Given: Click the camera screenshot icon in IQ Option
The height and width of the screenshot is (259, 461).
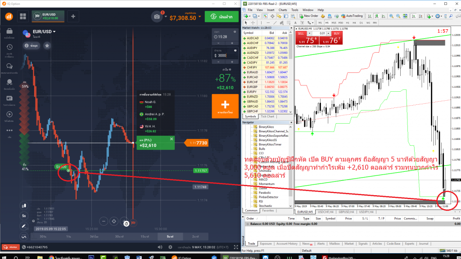Looking at the screenshot, I should point(157,17).
